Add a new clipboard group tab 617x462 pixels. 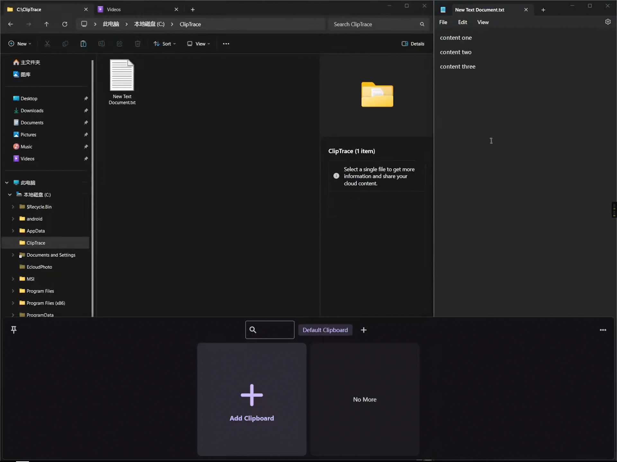pos(363,330)
